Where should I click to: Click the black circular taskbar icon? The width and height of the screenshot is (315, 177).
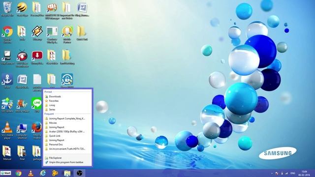click(79, 173)
